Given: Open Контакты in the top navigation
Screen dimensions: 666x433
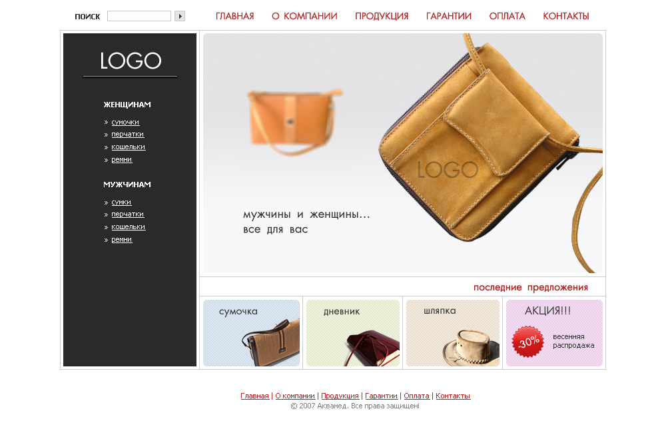Looking at the screenshot, I should point(565,16).
